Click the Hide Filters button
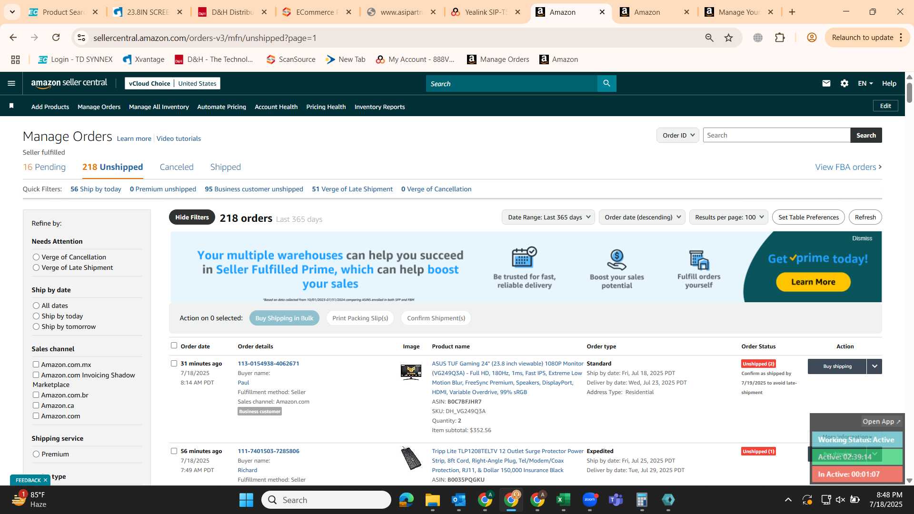914x514 pixels. [x=192, y=217]
